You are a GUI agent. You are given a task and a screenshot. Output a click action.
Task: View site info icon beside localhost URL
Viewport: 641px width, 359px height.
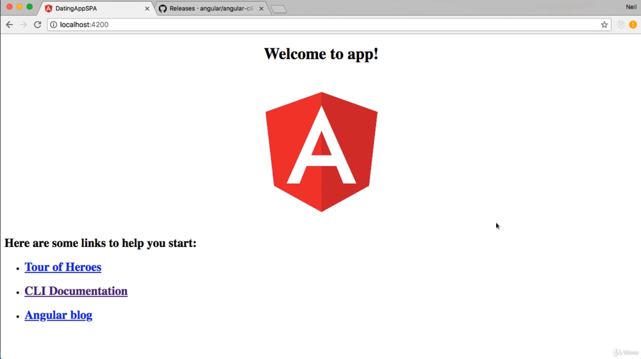click(x=54, y=24)
